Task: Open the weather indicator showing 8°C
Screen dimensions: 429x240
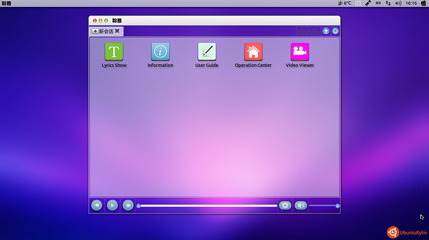Action: (344, 3)
